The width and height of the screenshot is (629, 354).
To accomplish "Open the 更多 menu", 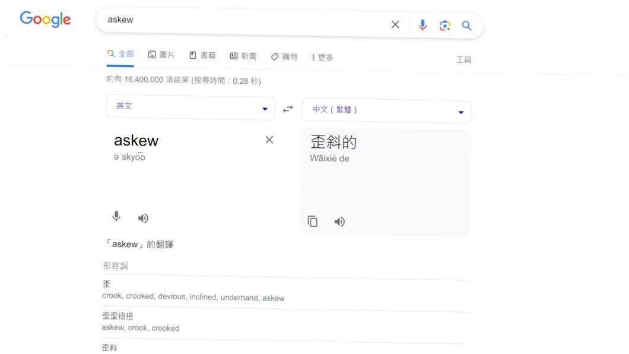I will click(323, 58).
